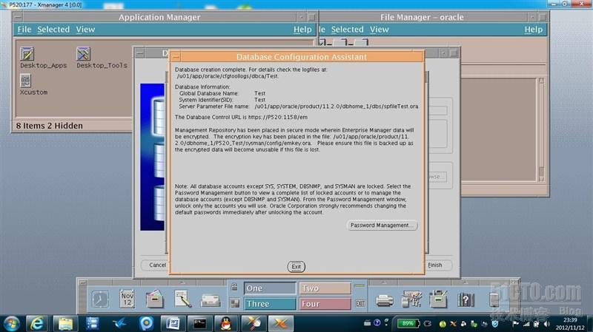Image resolution: width=593 pixels, height=332 pixels.
Task: Open Windows Explorer folder on taskbar
Action: [x=65, y=324]
